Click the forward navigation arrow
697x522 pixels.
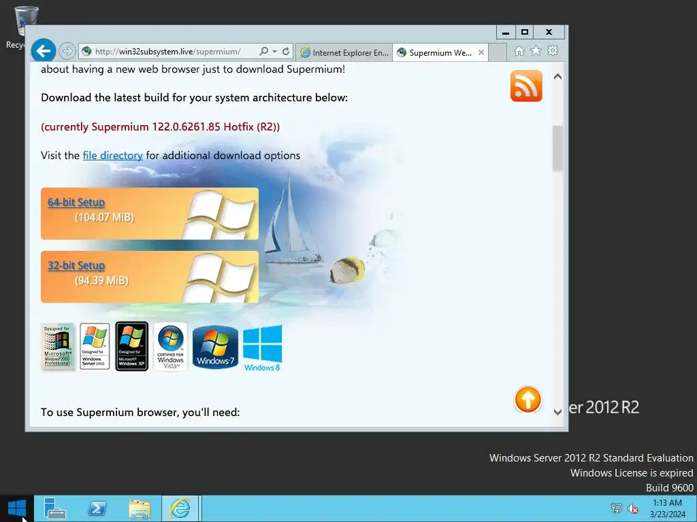tap(67, 52)
